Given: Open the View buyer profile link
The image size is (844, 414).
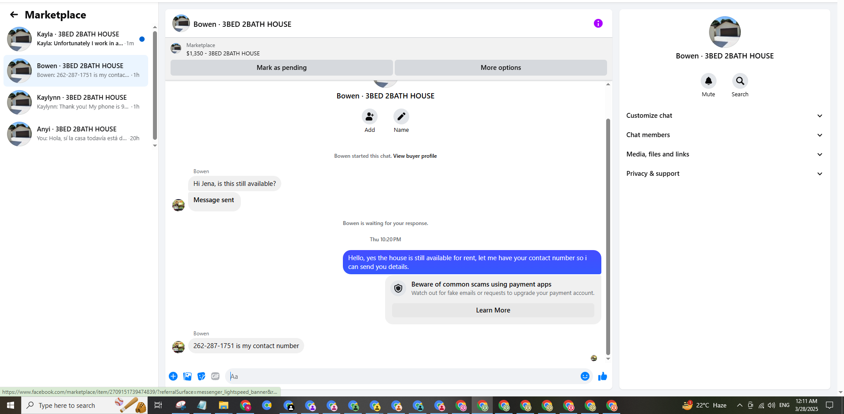Looking at the screenshot, I should click(415, 156).
